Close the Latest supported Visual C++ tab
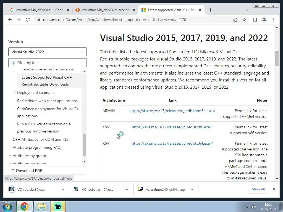 coord(200,10)
